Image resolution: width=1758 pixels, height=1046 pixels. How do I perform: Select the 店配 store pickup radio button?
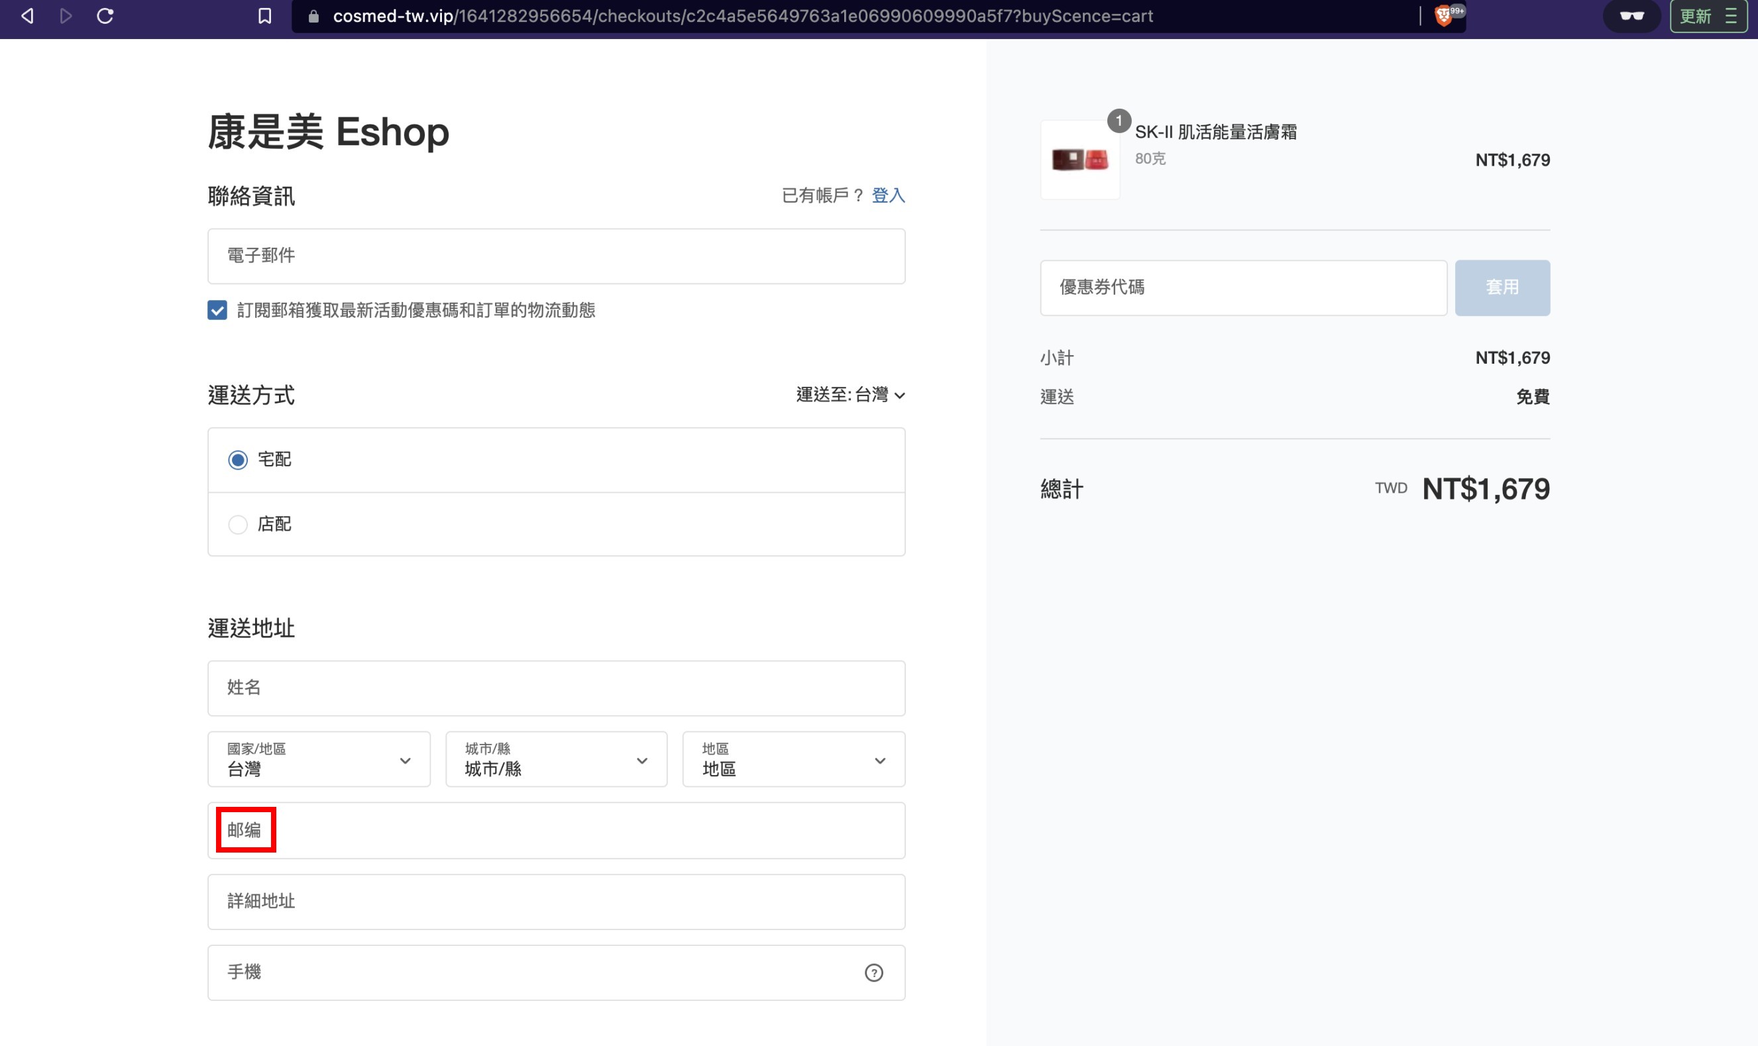point(237,525)
